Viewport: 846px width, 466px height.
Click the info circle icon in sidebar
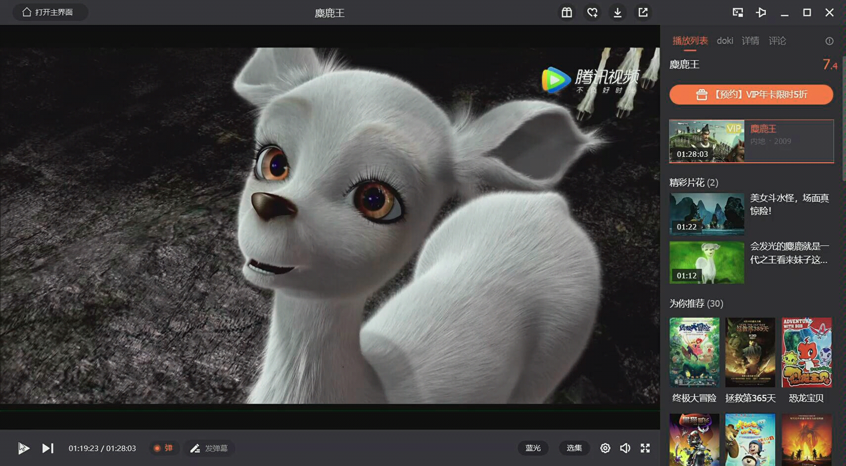[830, 41]
